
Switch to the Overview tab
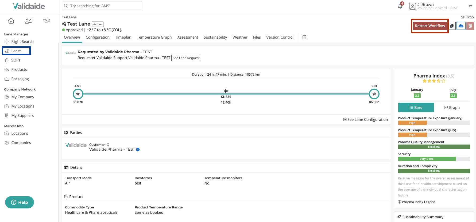pyautogui.click(x=72, y=37)
